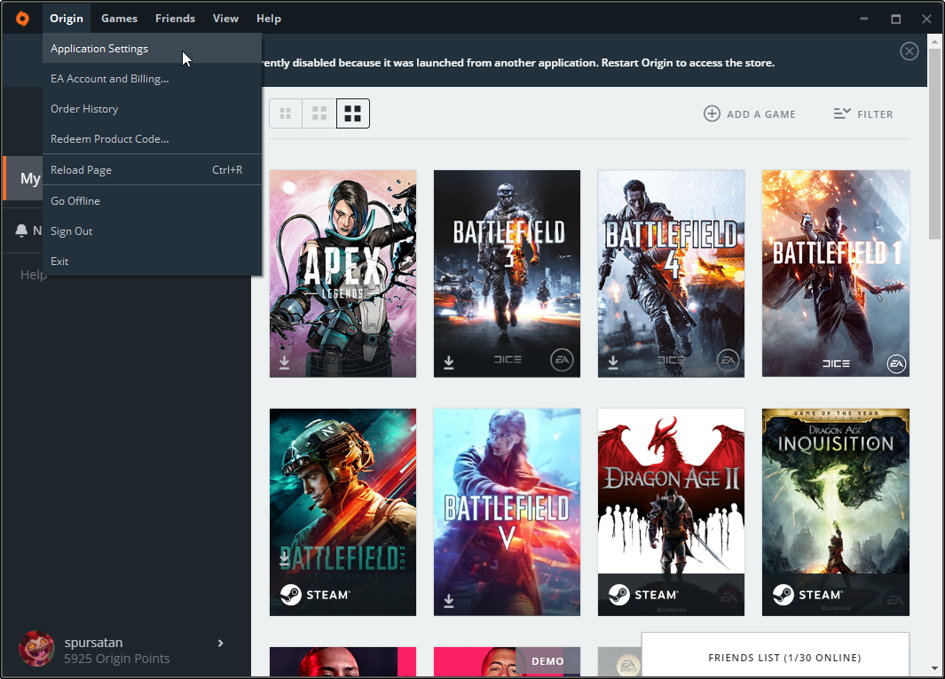The image size is (945, 679).
Task: Open the View menu
Action: click(x=225, y=18)
